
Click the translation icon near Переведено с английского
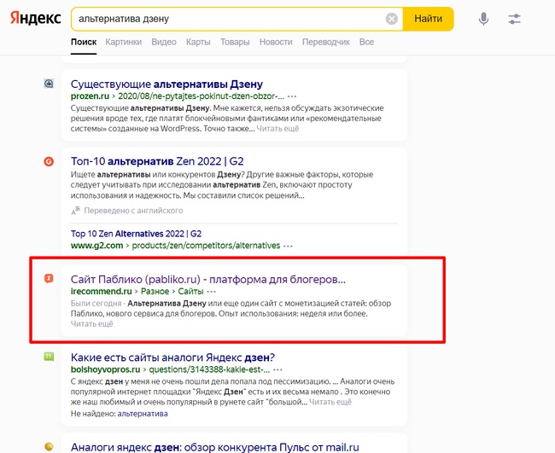76,211
